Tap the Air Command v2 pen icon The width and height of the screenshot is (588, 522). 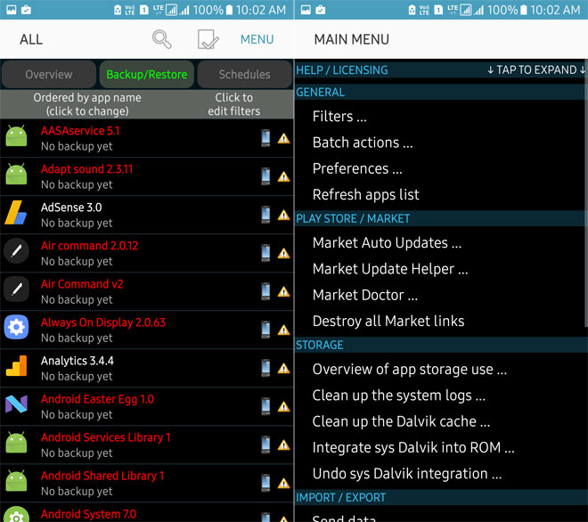click(x=16, y=290)
